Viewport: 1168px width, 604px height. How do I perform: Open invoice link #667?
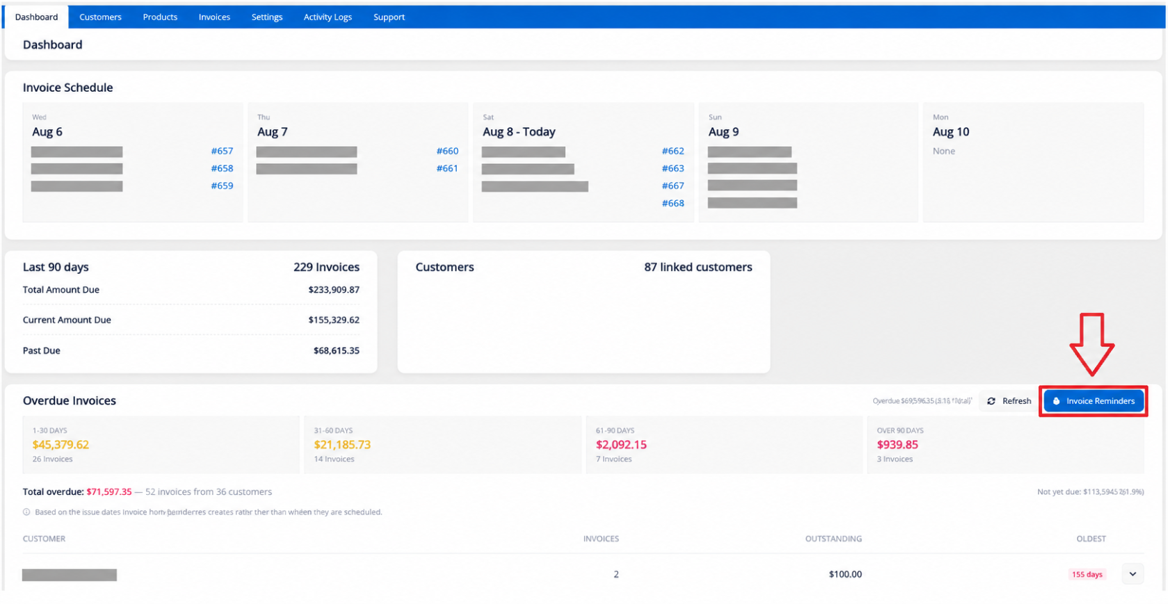click(672, 186)
